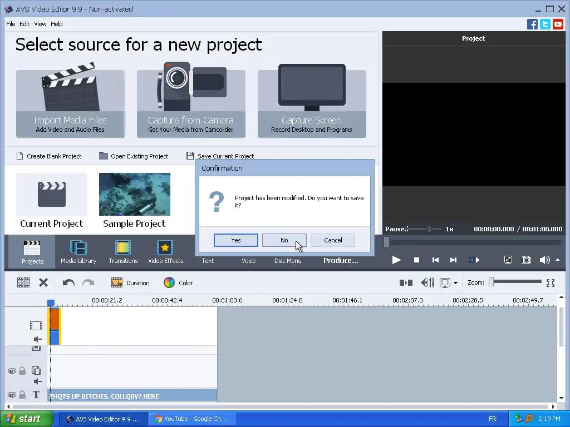Go to previous frame in preview
The width and height of the screenshot is (570, 427).
point(435,260)
